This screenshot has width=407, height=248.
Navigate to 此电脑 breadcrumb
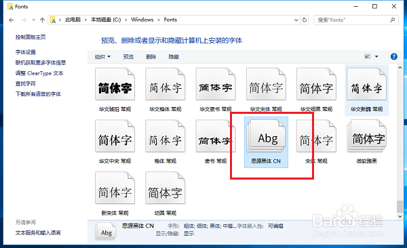(73, 20)
